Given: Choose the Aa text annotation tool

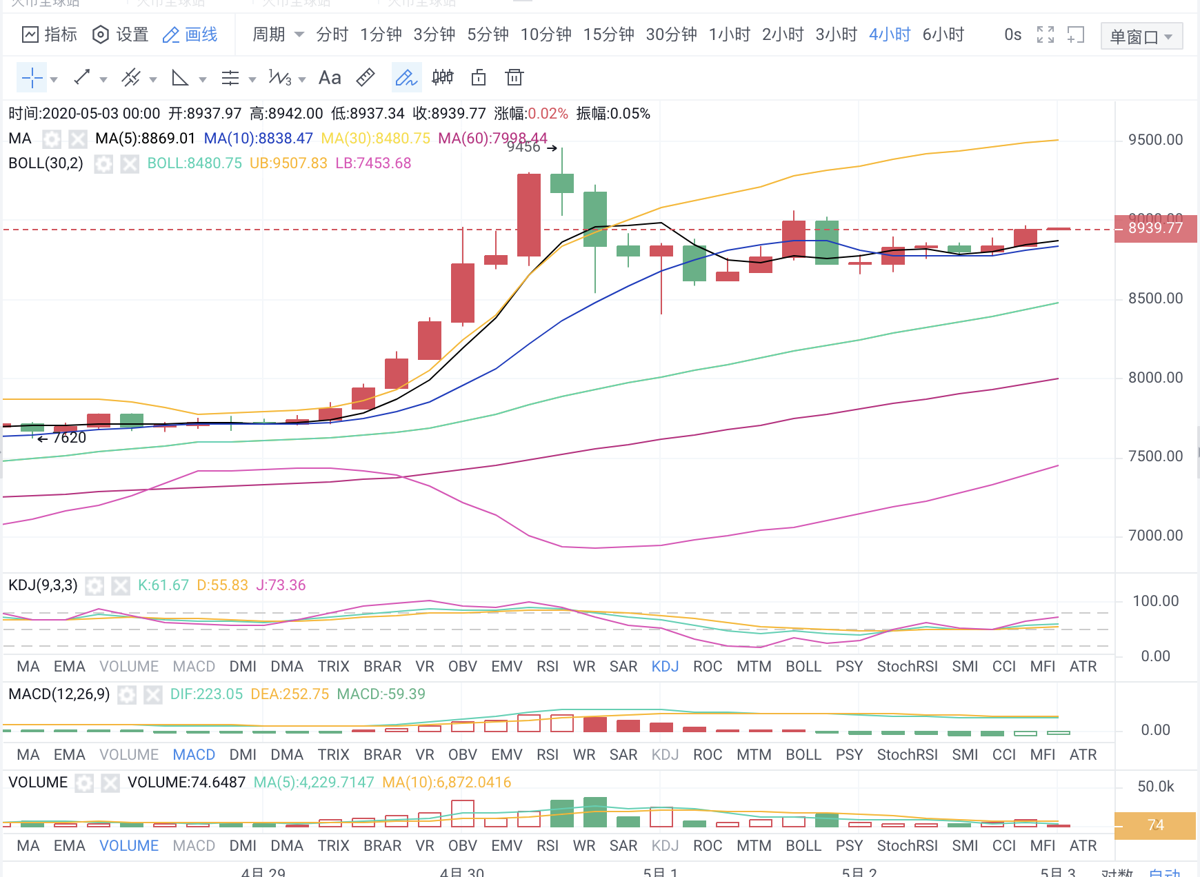Looking at the screenshot, I should click(x=330, y=77).
